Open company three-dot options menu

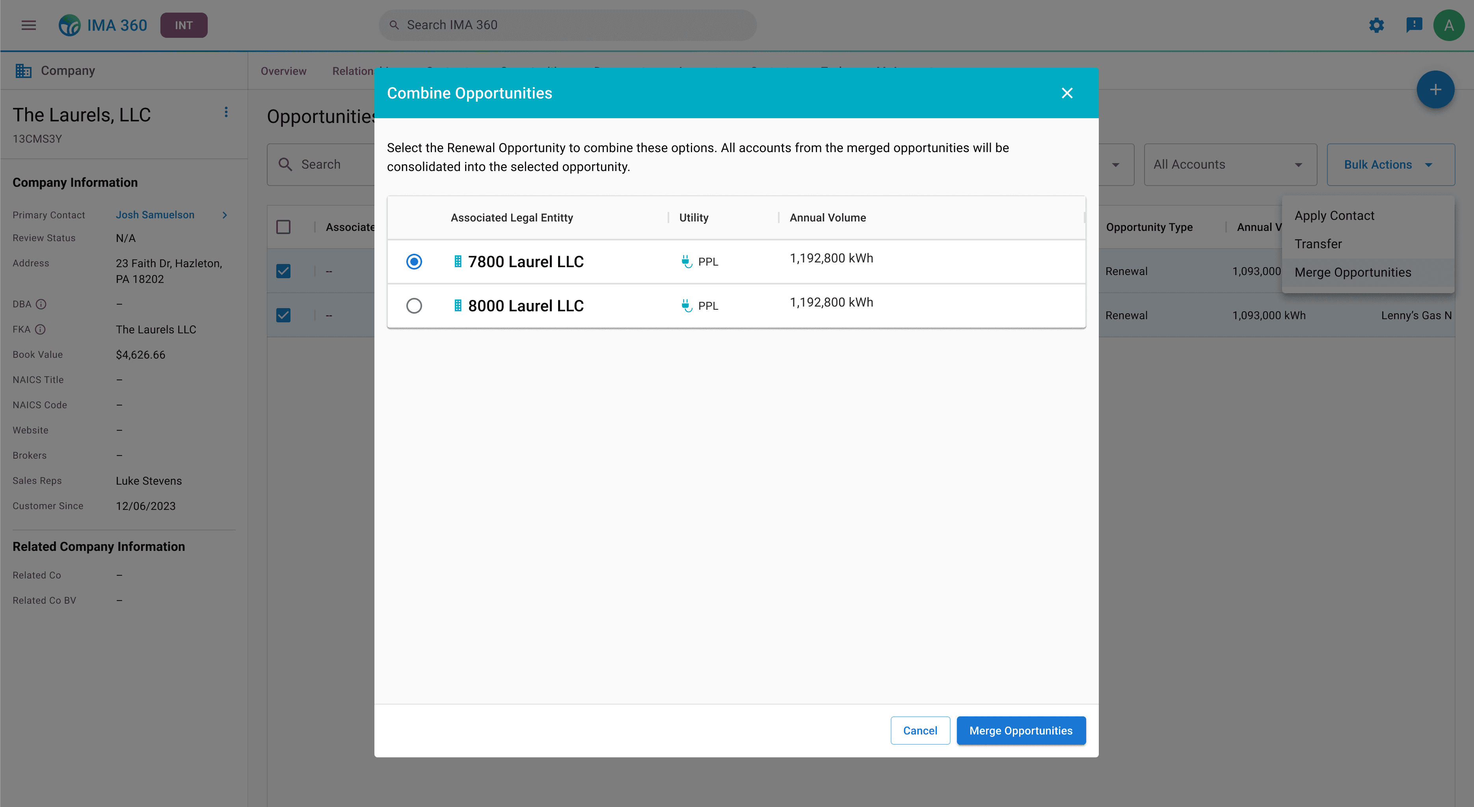coord(226,112)
